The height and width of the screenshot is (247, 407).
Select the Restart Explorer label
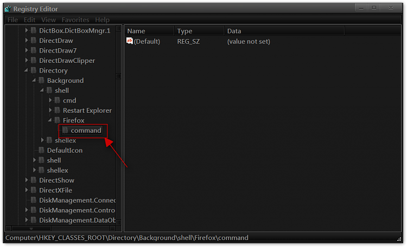(x=87, y=110)
